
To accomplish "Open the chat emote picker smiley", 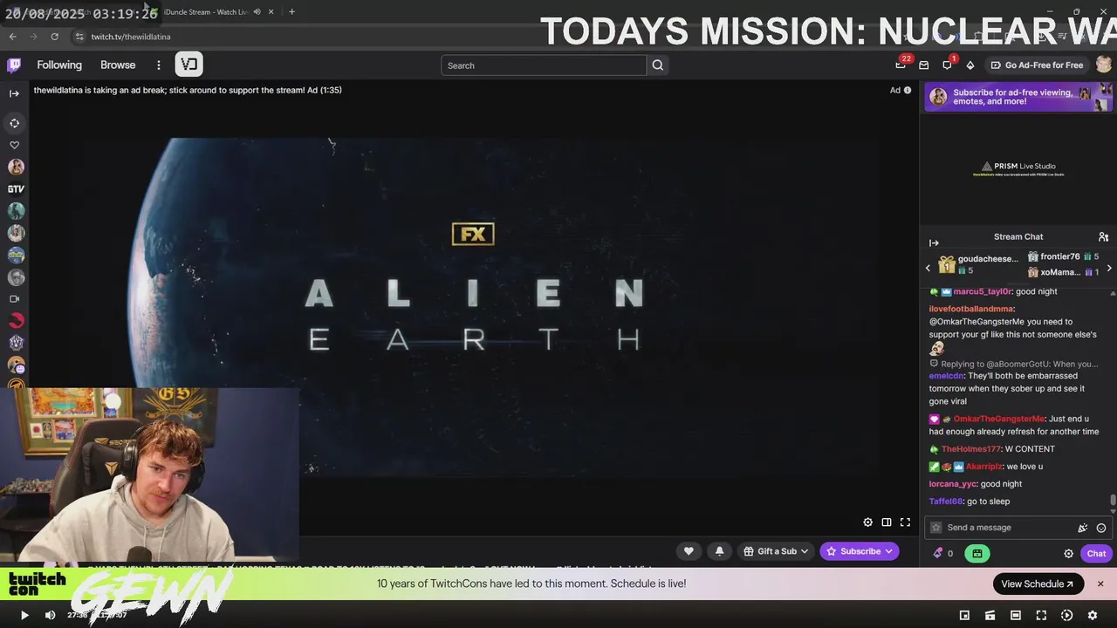I will click(x=1100, y=528).
